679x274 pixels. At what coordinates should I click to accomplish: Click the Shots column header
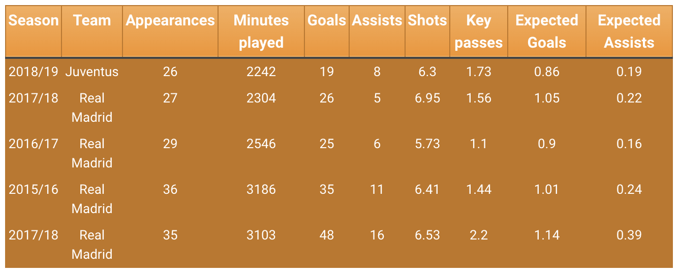[x=427, y=21]
